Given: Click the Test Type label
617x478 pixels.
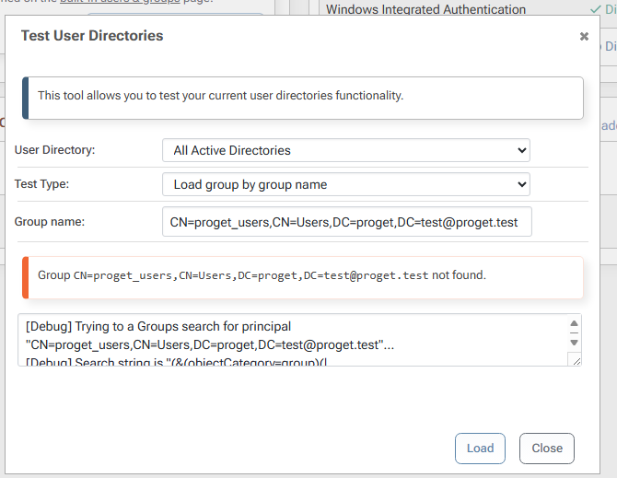Looking at the screenshot, I should click(x=42, y=184).
